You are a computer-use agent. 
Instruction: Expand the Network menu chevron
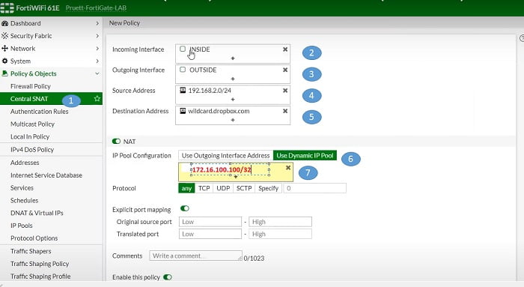coord(97,49)
